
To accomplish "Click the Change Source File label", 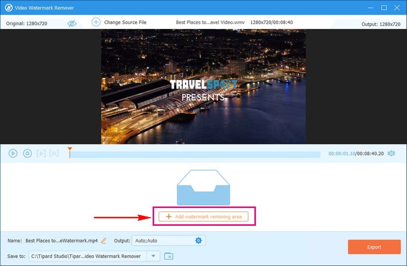I will (125, 22).
